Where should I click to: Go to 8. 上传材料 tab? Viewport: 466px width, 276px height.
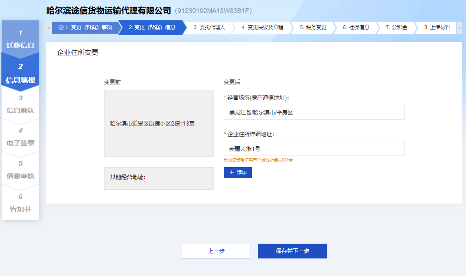[x=437, y=28]
